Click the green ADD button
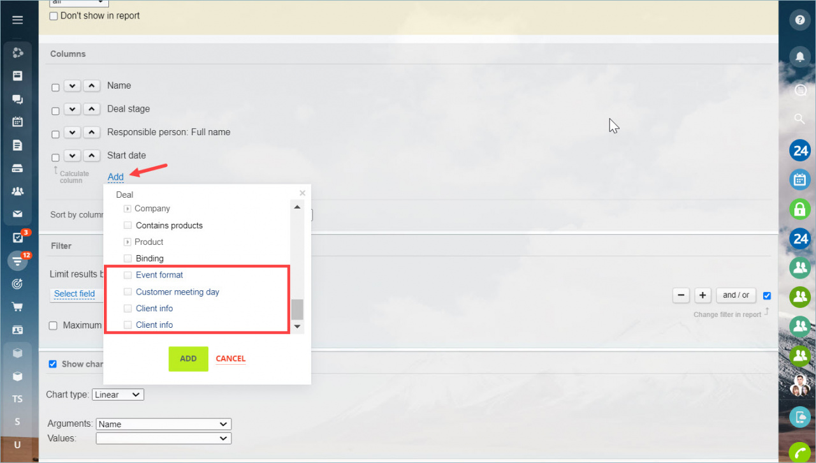 point(188,358)
